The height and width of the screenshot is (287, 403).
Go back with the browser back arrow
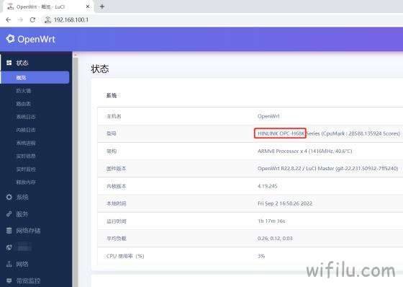[x=8, y=19]
